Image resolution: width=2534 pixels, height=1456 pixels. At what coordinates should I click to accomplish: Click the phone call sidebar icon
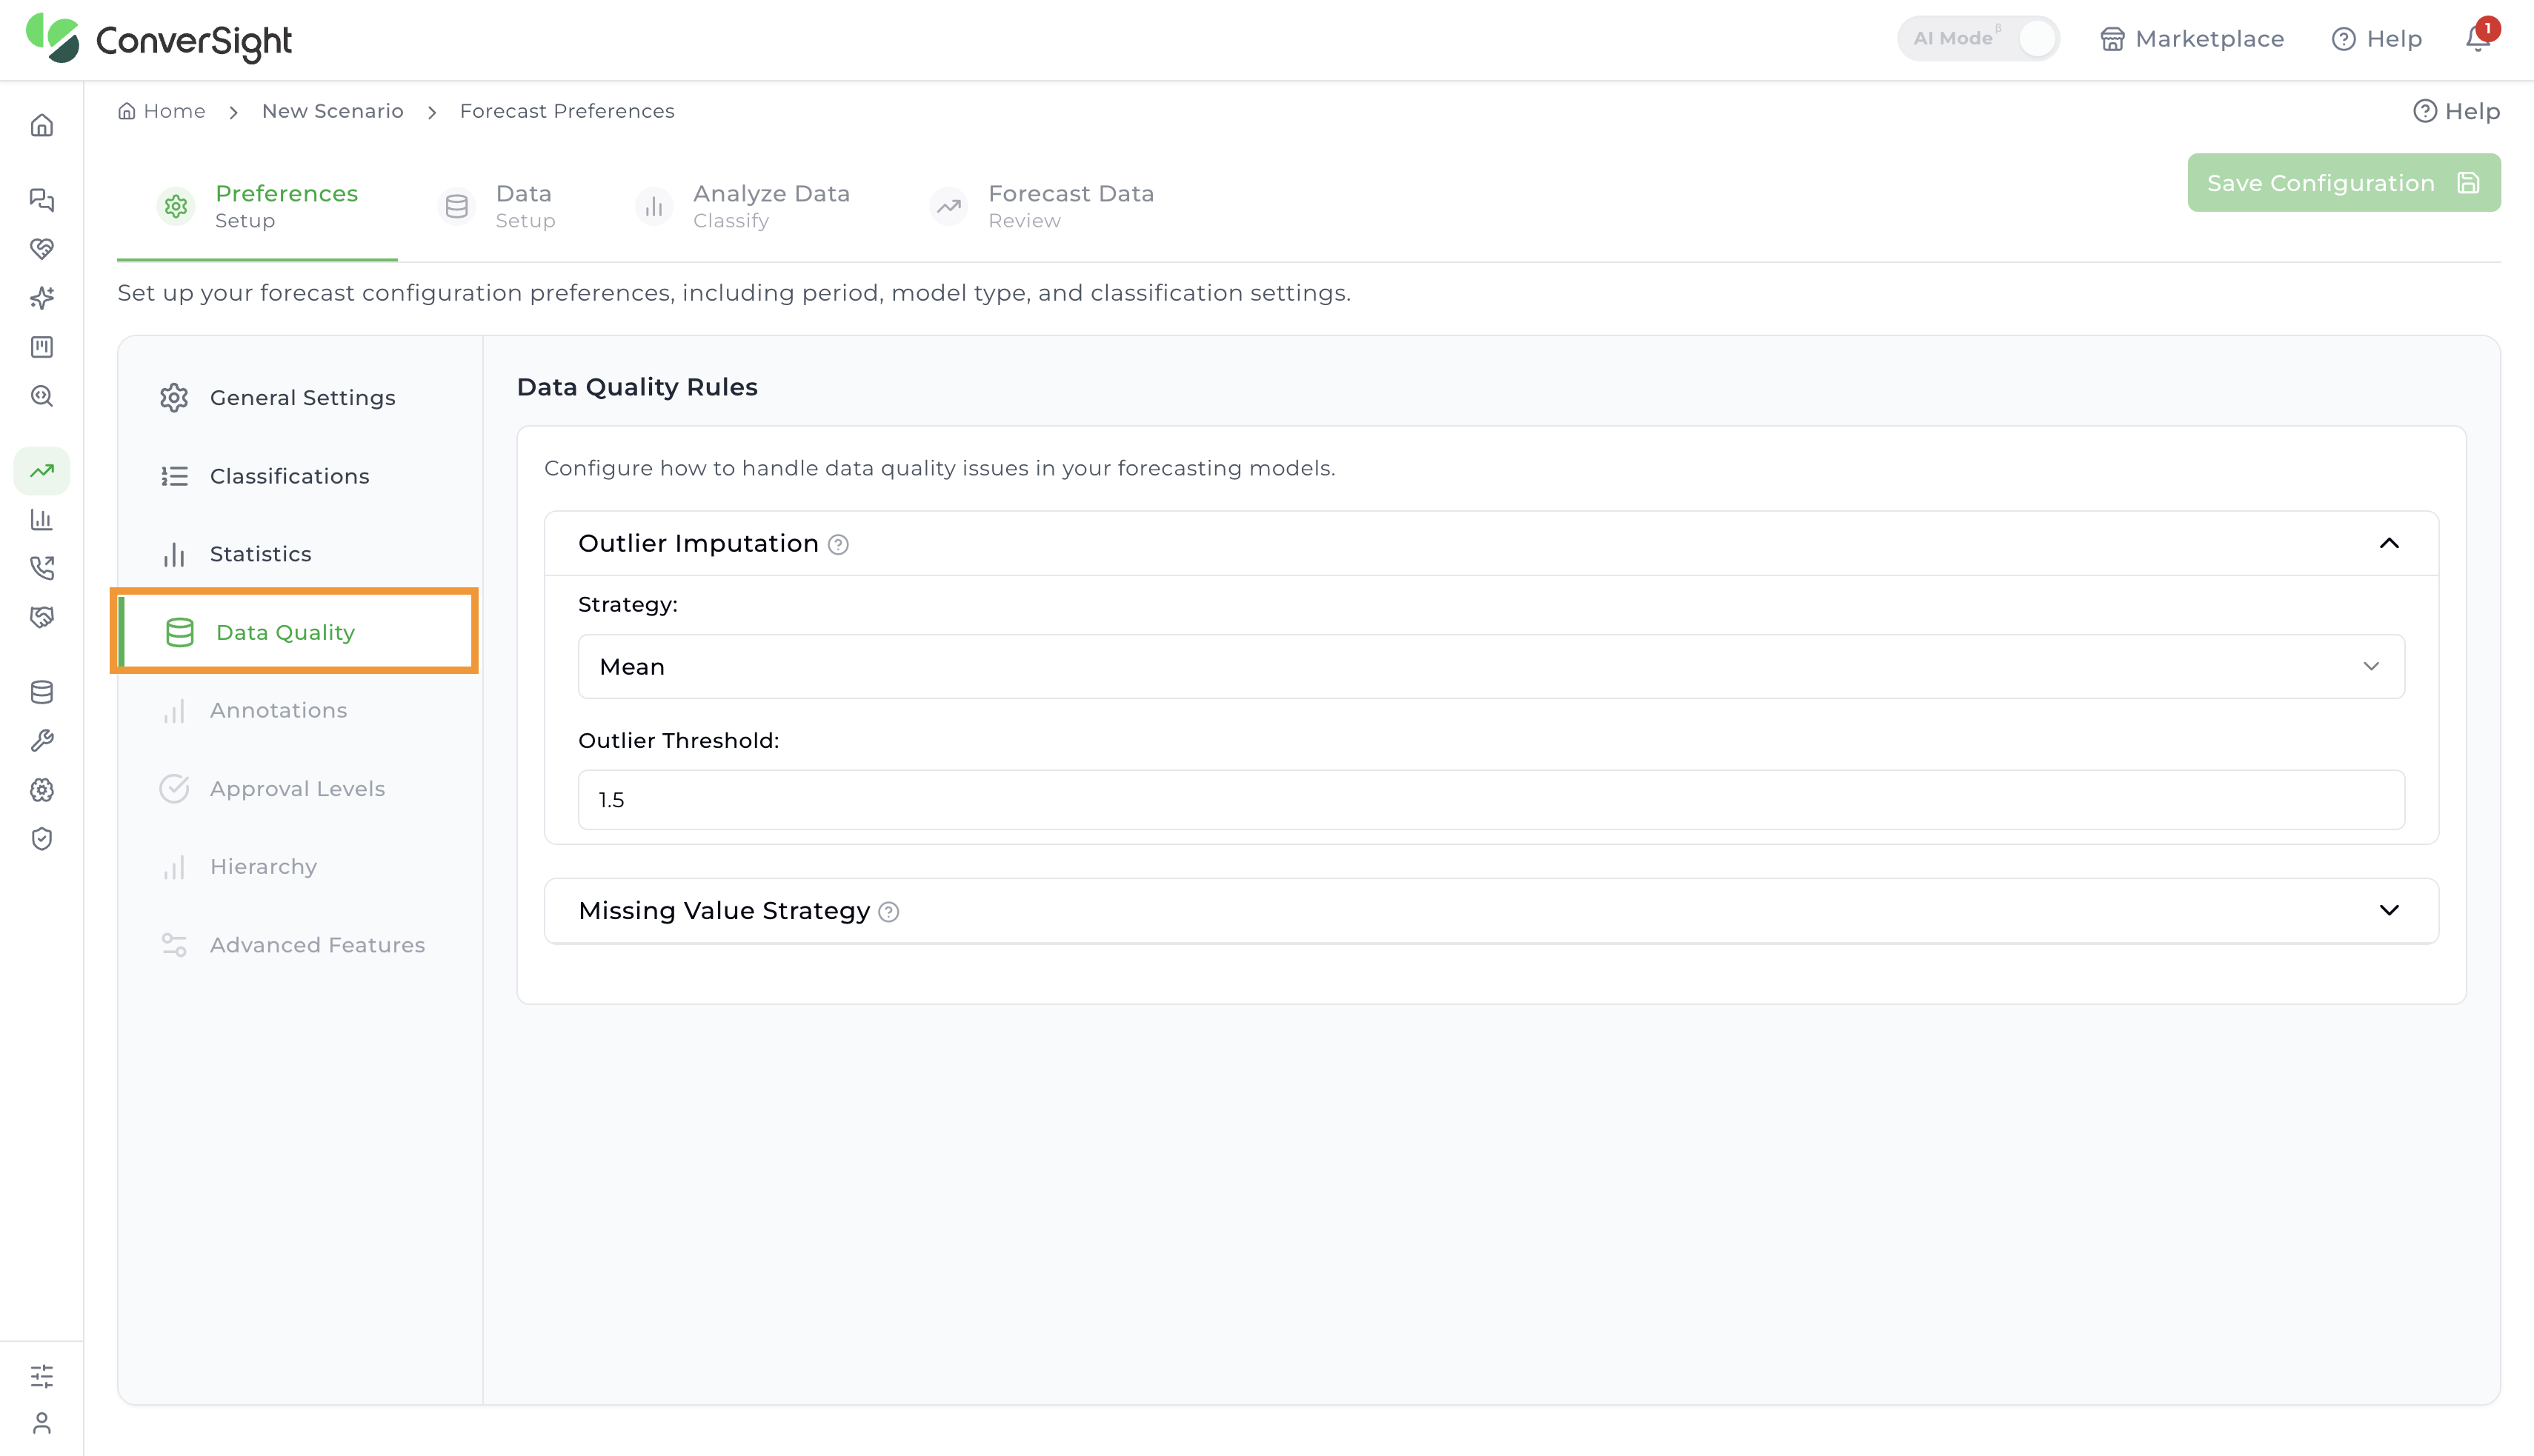click(41, 568)
